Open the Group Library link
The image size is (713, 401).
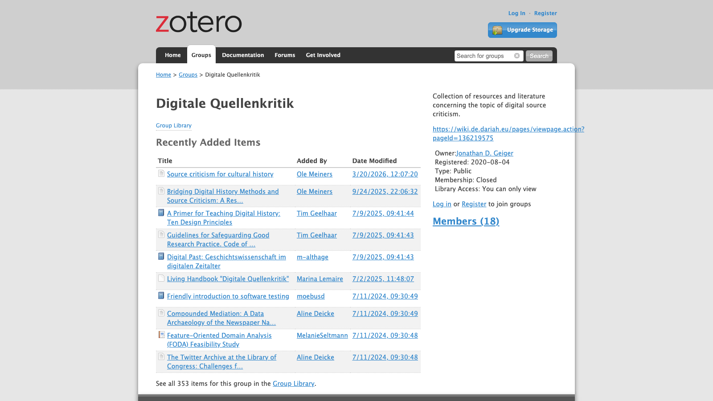(x=173, y=125)
